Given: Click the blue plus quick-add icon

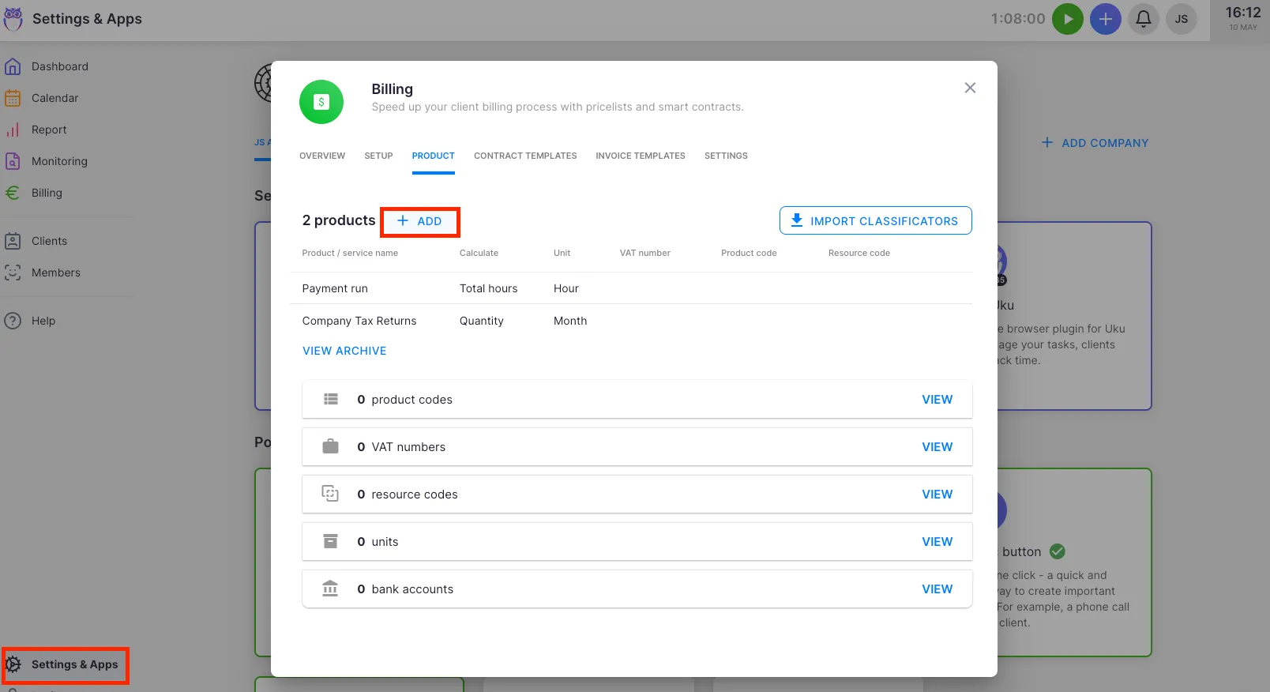Looking at the screenshot, I should (x=1105, y=19).
